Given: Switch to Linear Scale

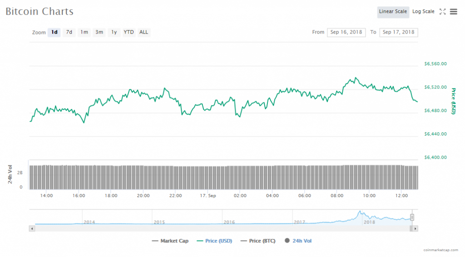Looking at the screenshot, I should coord(393,12).
